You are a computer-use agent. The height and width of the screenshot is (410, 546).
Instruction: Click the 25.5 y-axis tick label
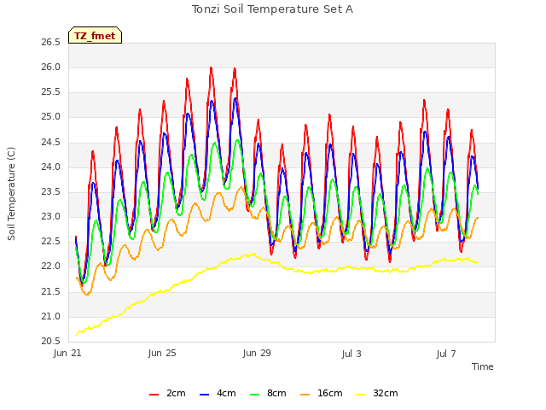(x=51, y=92)
